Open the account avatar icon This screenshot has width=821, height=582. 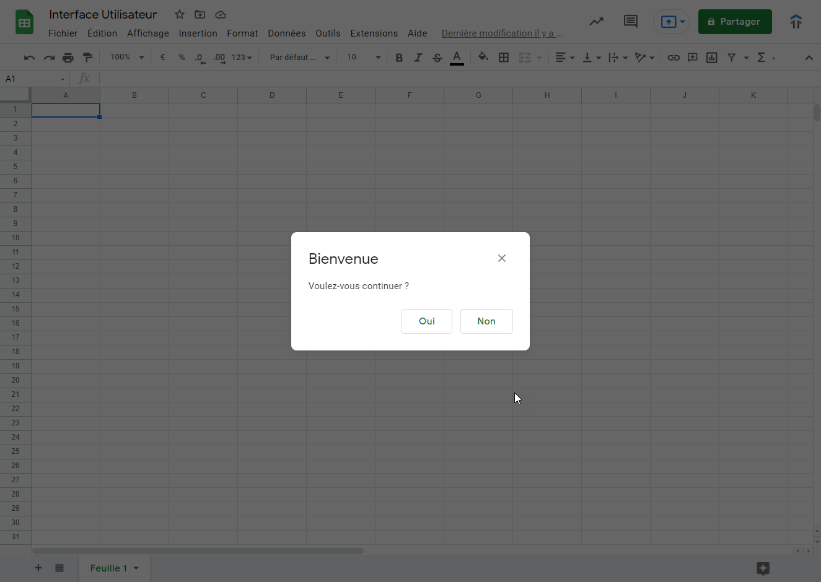[796, 22]
